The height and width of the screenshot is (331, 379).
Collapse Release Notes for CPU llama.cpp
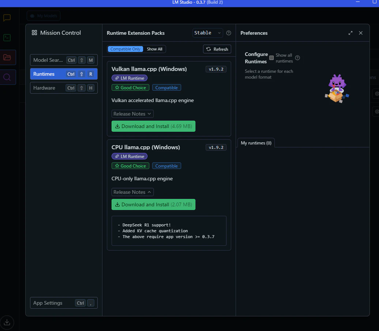click(x=132, y=192)
